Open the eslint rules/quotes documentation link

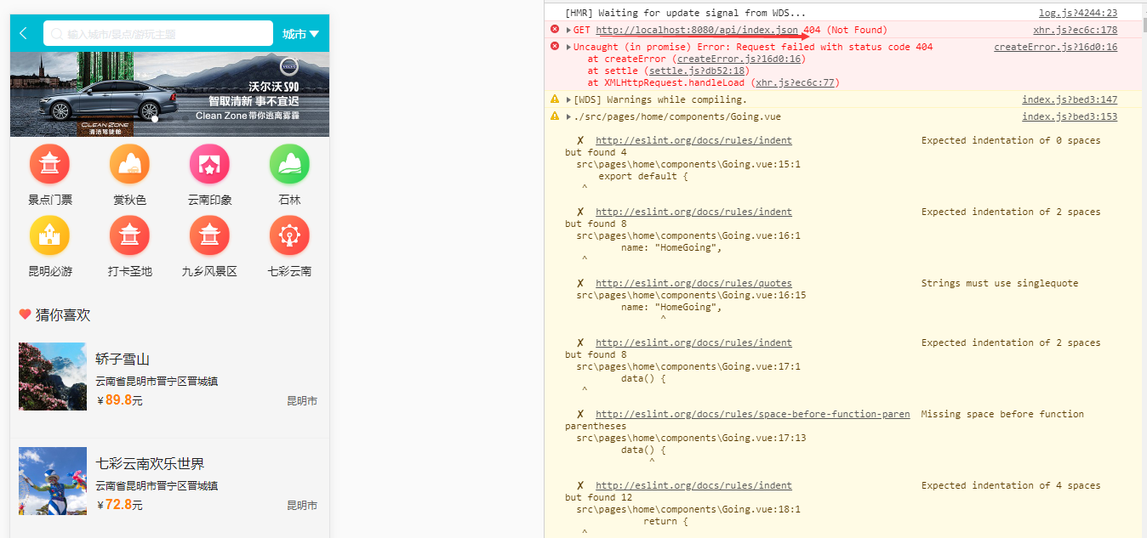[693, 283]
